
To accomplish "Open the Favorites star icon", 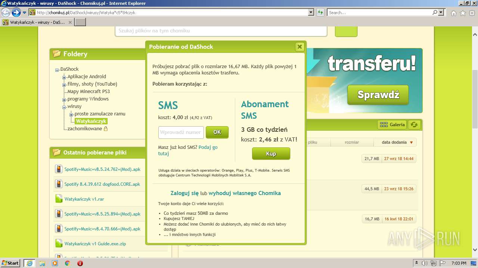I will tap(463, 13).
